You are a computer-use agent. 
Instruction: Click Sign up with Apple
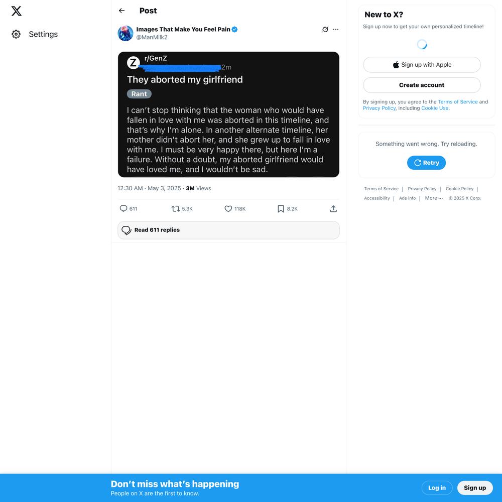[x=422, y=65]
